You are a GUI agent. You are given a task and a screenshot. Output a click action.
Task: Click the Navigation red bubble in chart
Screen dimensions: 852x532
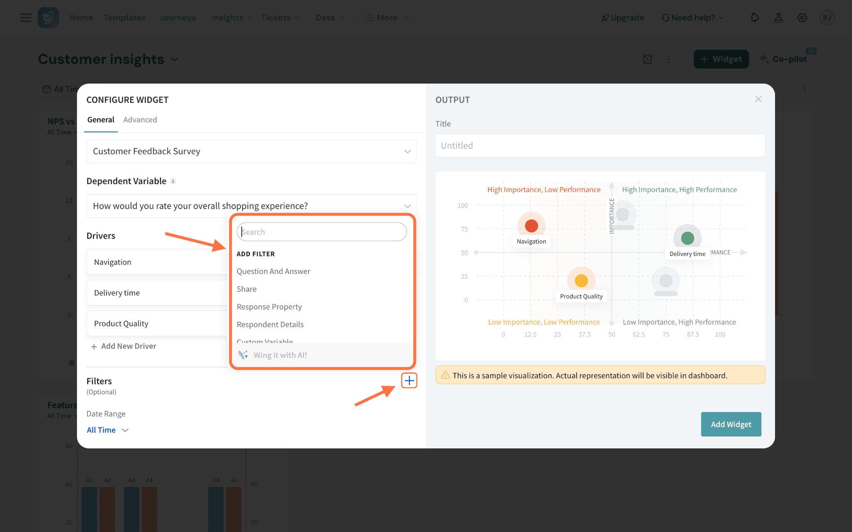(x=531, y=226)
